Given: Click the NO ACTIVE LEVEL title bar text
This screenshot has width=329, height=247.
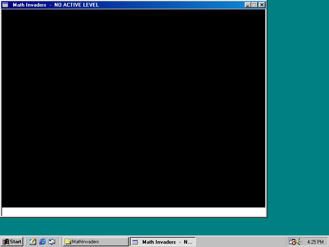Looking at the screenshot, I should [x=76, y=5].
